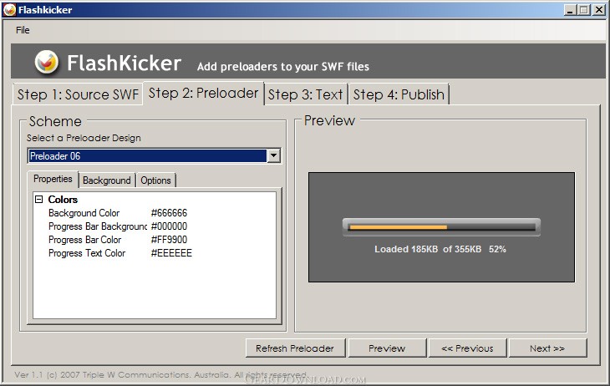Minimize the Flashkicker window
The image size is (610, 386).
570,10
